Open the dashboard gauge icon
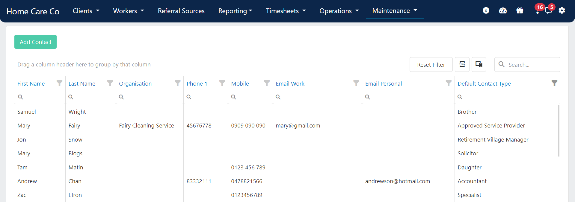 [x=503, y=10]
